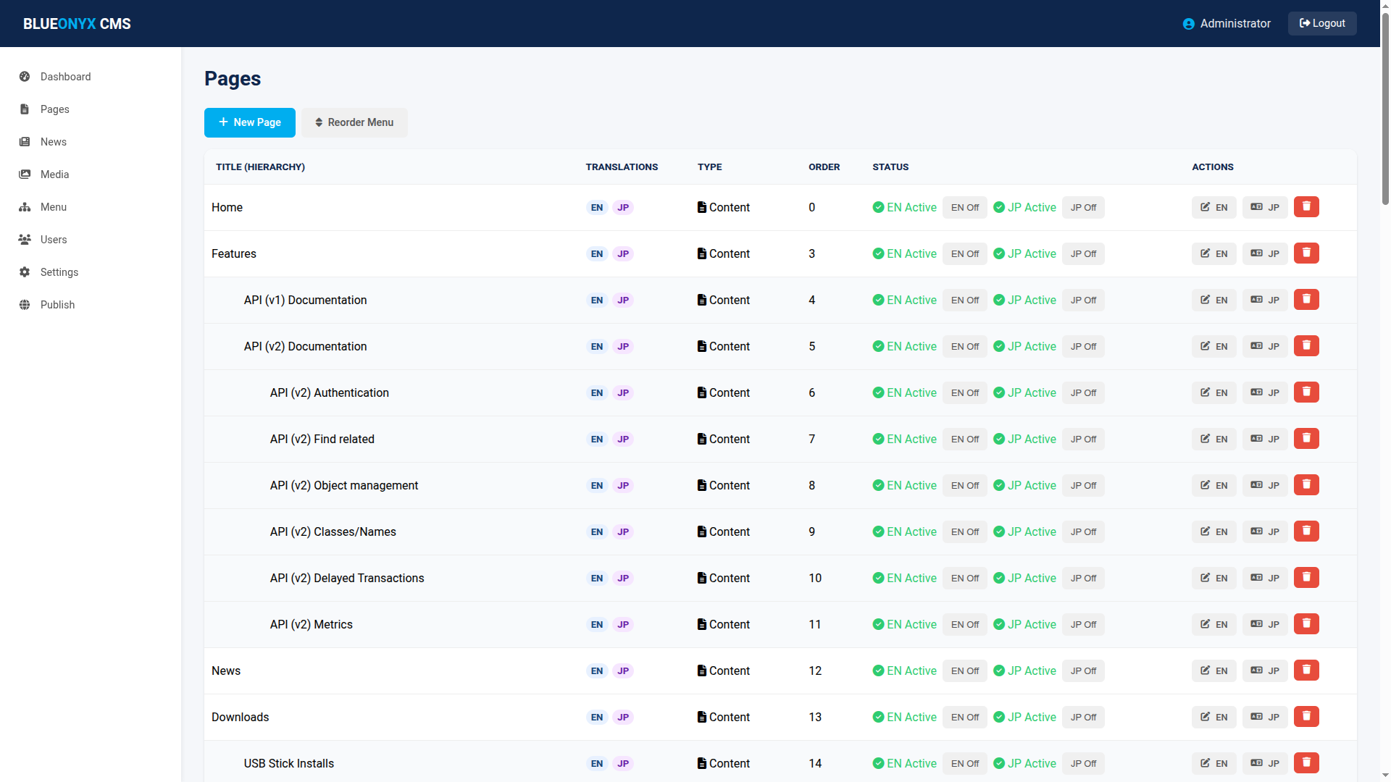Click the Administrator user avatar icon
Screen dimensions: 1391x782
click(1188, 24)
